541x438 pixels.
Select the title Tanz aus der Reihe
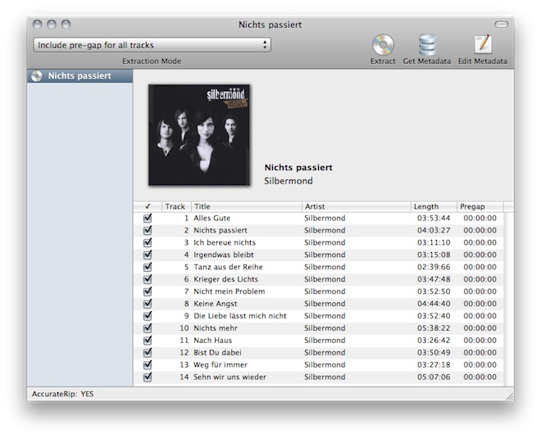coord(228,267)
